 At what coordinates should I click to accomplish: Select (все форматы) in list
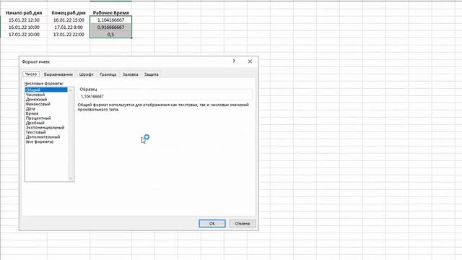(x=46, y=142)
